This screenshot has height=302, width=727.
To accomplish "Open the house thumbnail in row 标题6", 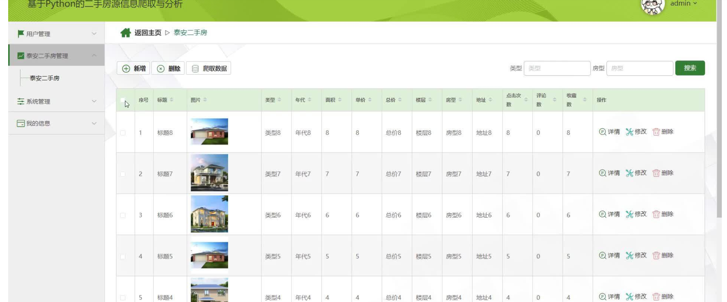I will (209, 214).
